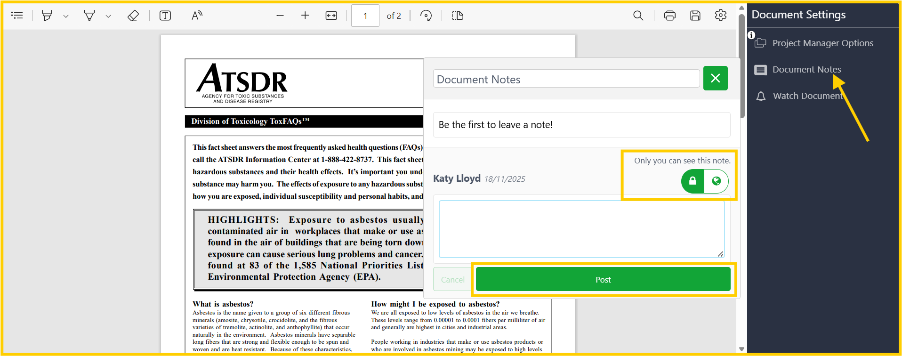Cancel the note entry
This screenshot has height=356, width=902.
click(x=452, y=280)
